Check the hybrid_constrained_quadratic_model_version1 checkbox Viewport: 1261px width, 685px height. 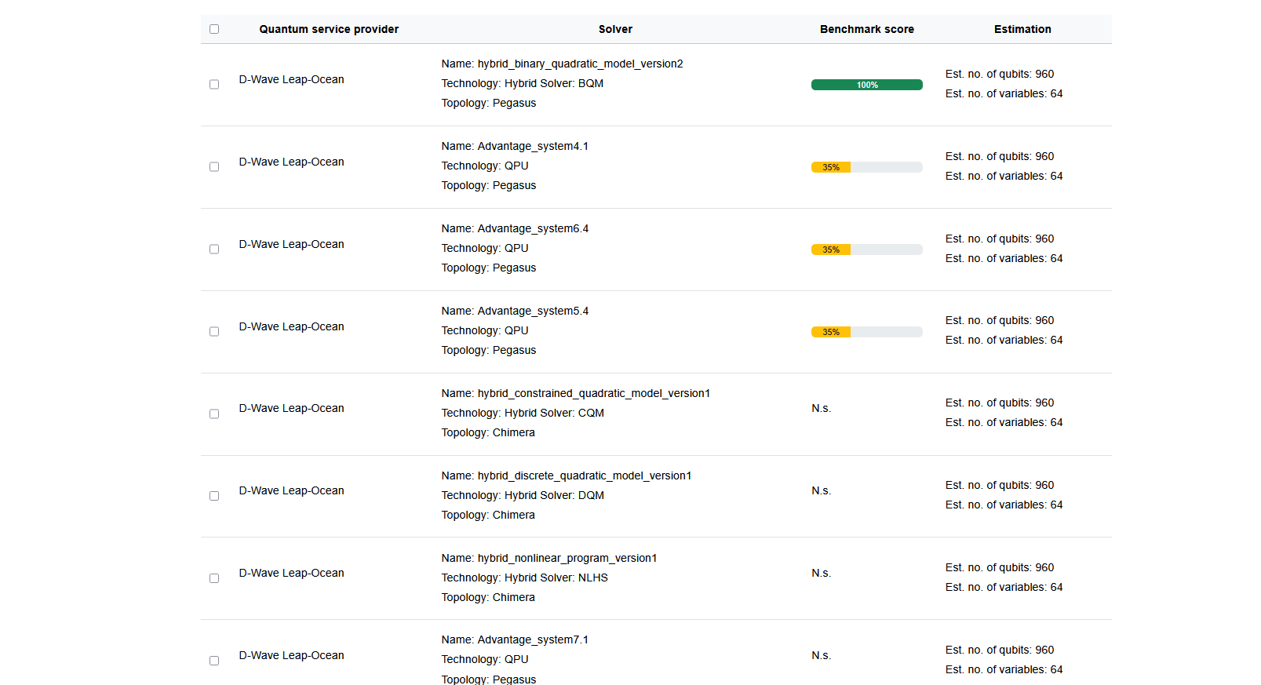pos(214,414)
